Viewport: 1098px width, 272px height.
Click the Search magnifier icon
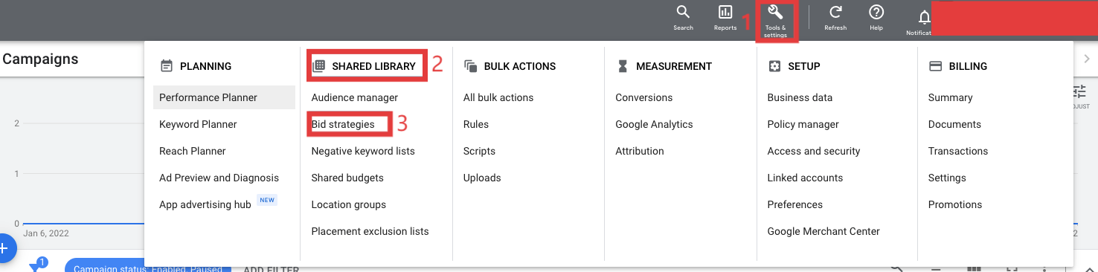[683, 13]
